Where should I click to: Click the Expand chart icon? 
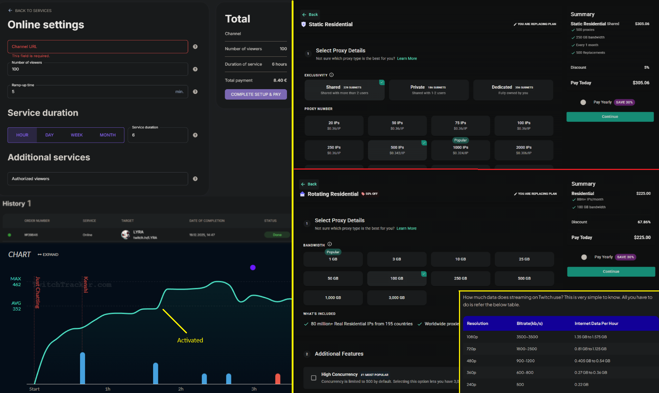coord(40,255)
